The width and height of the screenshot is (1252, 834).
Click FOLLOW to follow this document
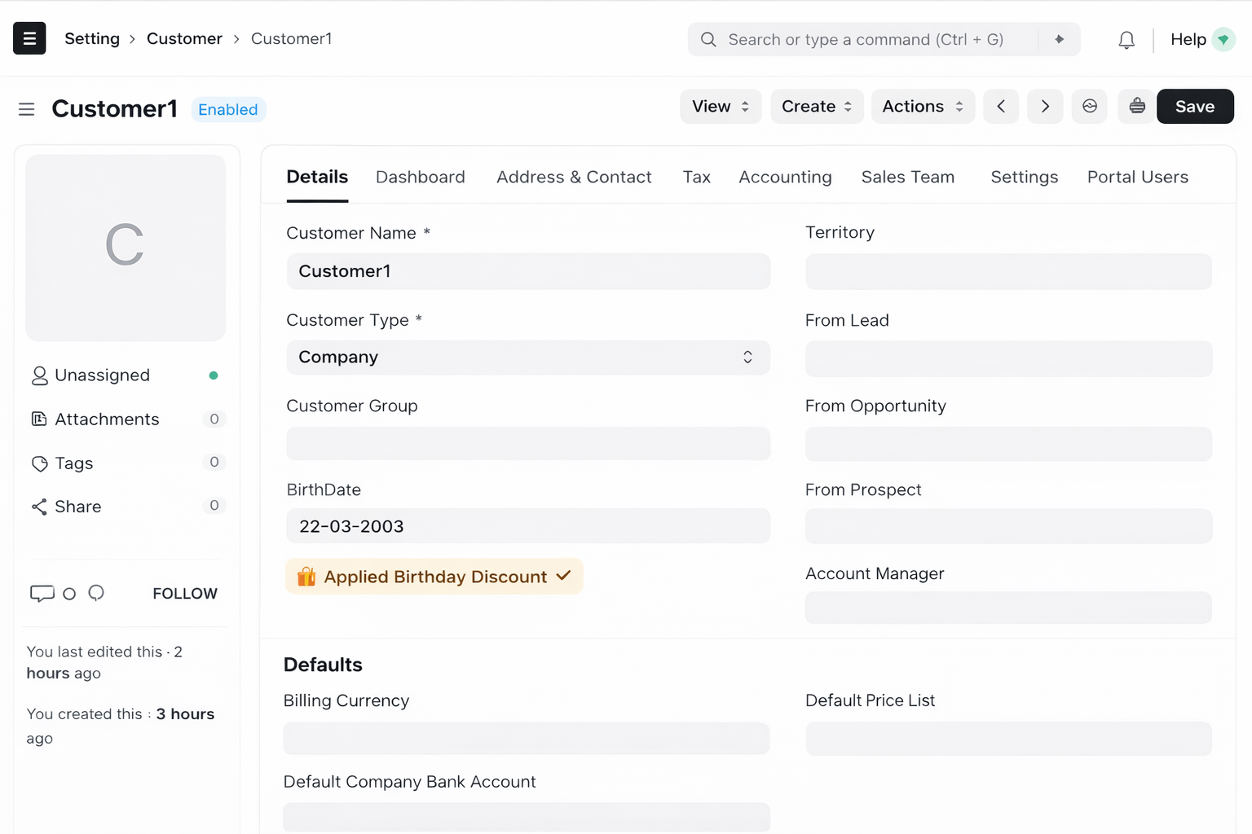tap(185, 594)
